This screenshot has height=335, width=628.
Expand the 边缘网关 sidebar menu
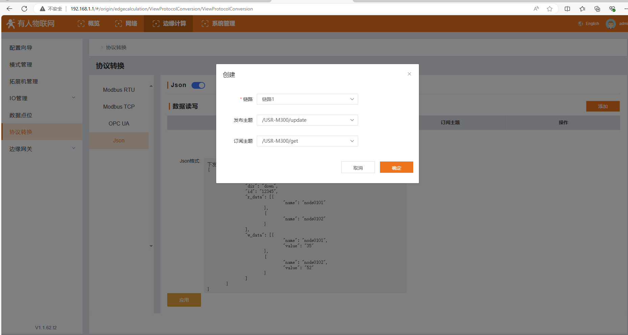tap(42, 149)
